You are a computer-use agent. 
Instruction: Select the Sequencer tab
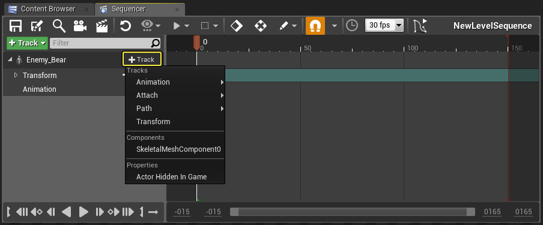[x=129, y=9]
